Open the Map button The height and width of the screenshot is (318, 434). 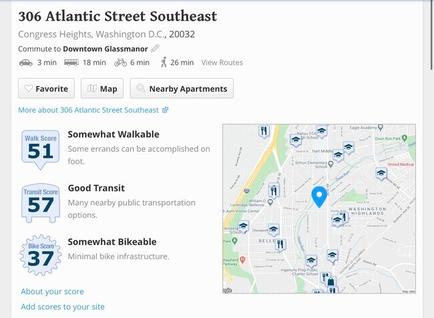[102, 88]
